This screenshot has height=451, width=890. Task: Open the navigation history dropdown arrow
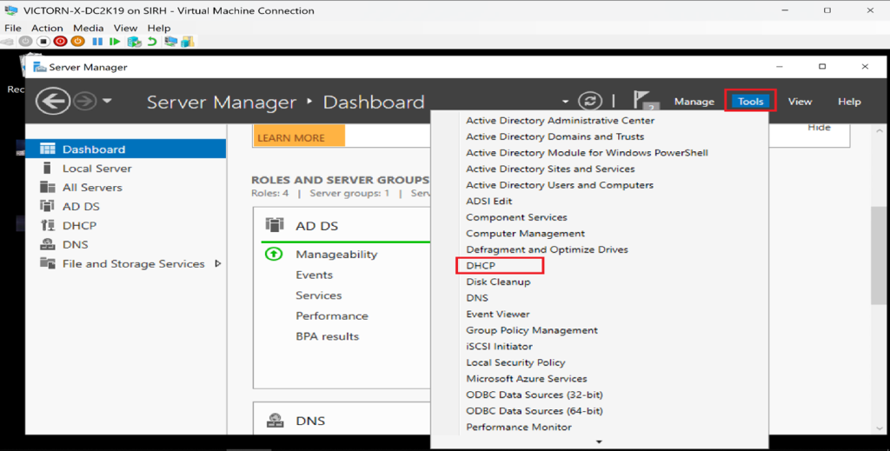tap(107, 102)
